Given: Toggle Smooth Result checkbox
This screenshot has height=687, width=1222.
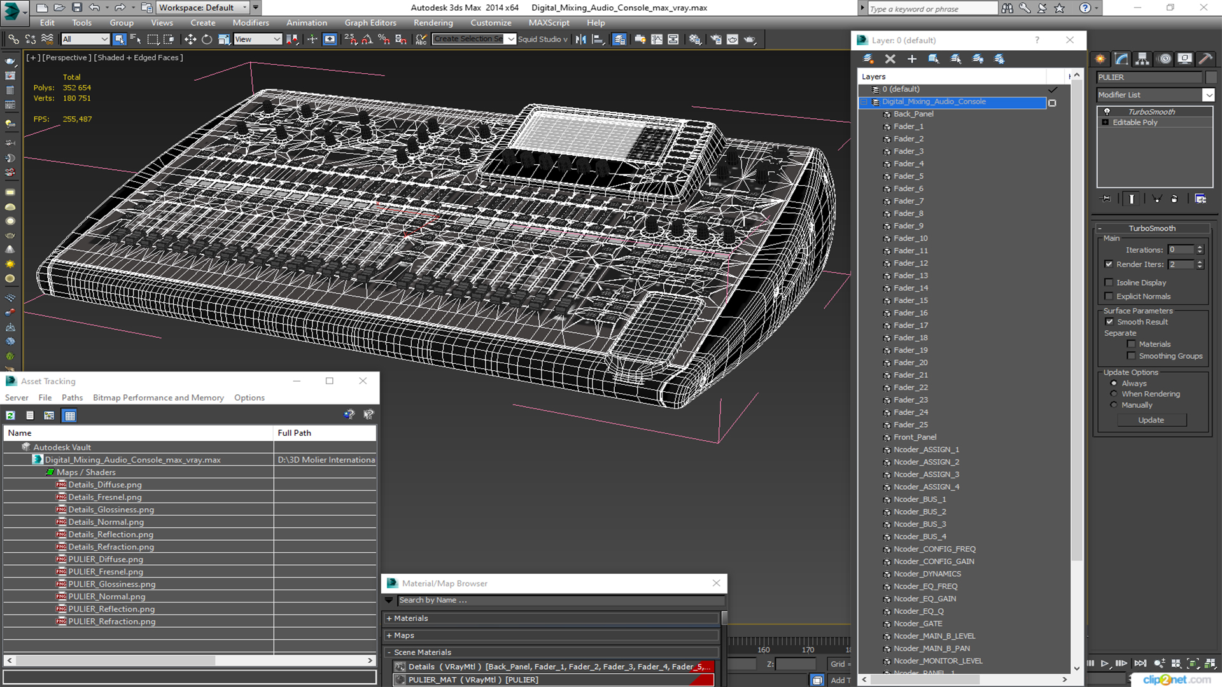Looking at the screenshot, I should 1109,322.
